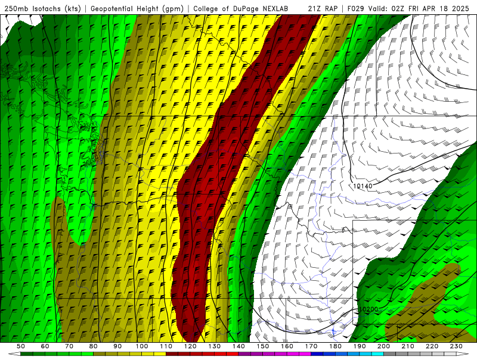Click the 'Valid: 02Z FRI APR 18 2025' text
This screenshot has height=357, width=477.
point(419,8)
